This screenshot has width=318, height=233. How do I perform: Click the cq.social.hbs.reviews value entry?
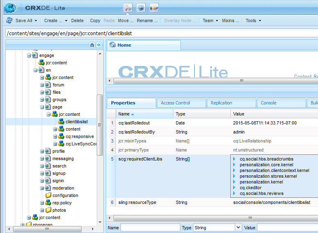click(261, 193)
